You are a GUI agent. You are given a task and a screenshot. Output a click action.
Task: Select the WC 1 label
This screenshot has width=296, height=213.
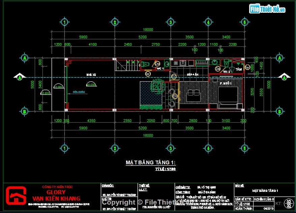tap(160, 69)
